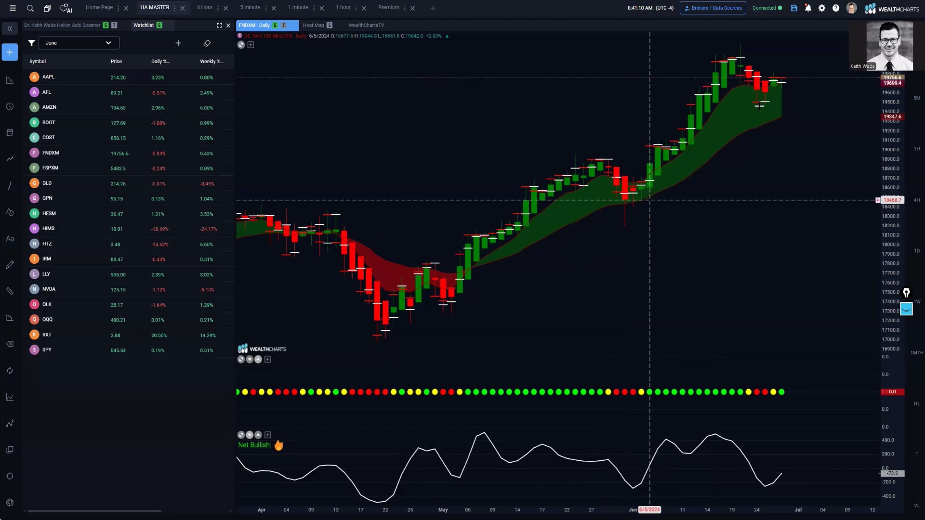Switch to Home Page tab
Image resolution: width=925 pixels, height=520 pixels.
pos(99,8)
